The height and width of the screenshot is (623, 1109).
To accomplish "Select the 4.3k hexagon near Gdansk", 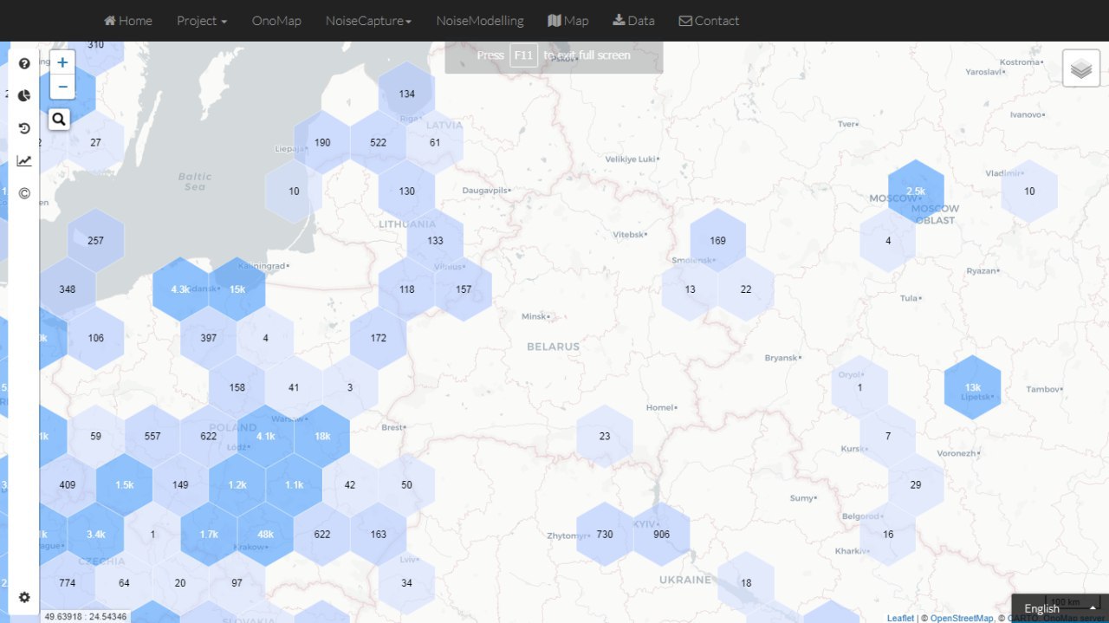I will click(180, 289).
